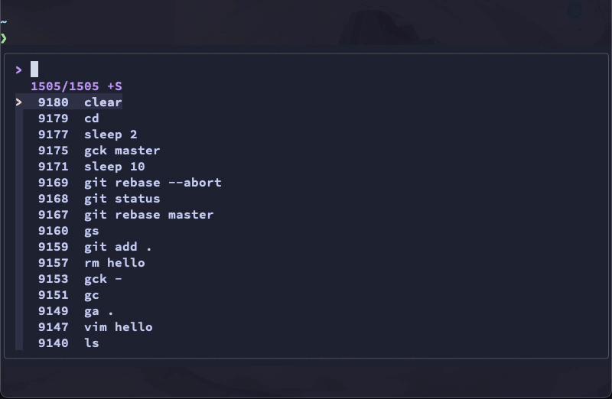
Task: Select the 'cd' history entry
Action: [92, 118]
